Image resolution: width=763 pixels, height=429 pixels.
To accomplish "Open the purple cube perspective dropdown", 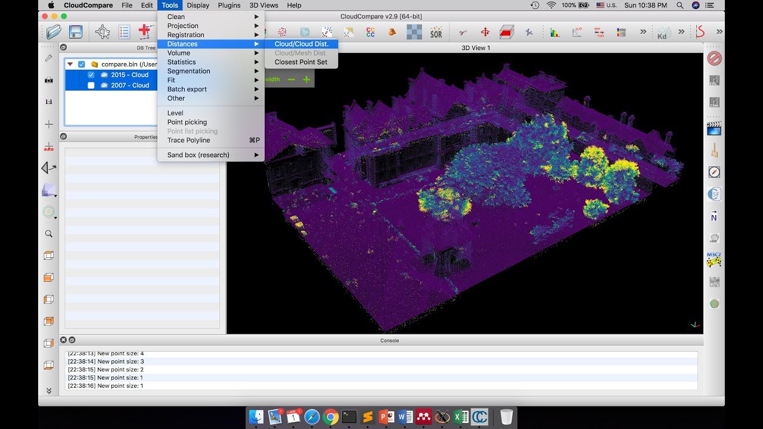I will click(49, 190).
